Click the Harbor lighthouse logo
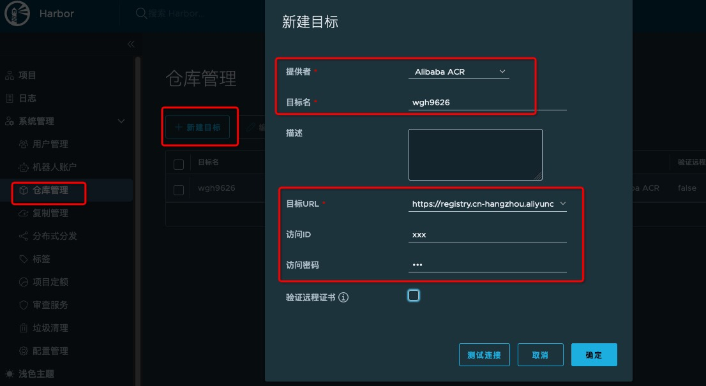The height and width of the screenshot is (386, 706). pos(17,13)
